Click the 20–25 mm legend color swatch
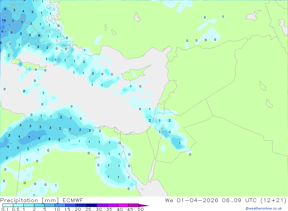Screen dimensions: 288x211 (x=81, y=205)
